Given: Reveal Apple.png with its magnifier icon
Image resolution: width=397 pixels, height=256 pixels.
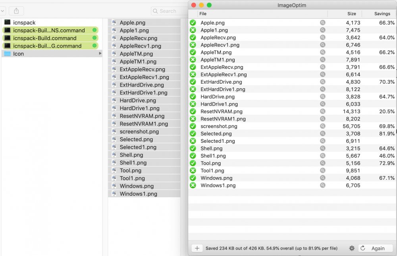Looking at the screenshot, I should (x=322, y=23).
